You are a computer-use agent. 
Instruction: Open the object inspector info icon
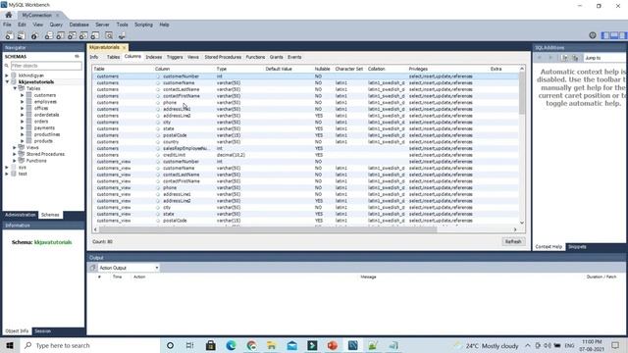click(x=34, y=35)
